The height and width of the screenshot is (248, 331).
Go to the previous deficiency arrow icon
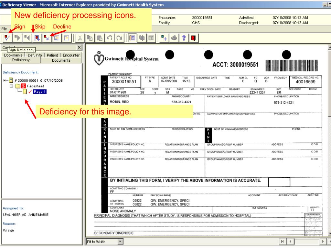point(27,38)
